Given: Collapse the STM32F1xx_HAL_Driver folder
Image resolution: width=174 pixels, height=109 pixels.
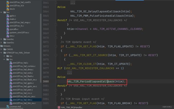Looking at the screenshot, I should coord(1,53).
